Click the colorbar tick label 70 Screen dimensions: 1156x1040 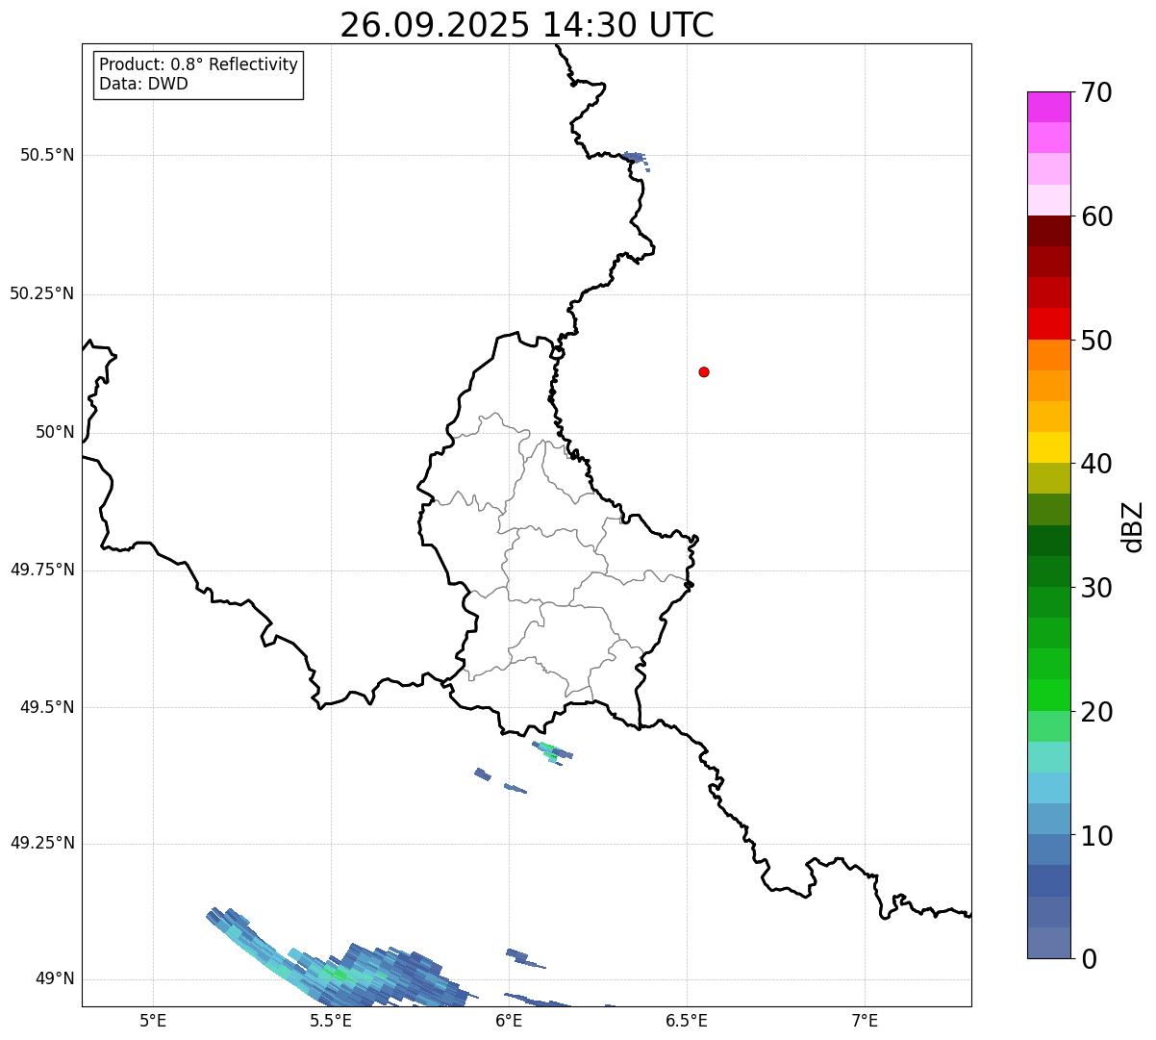tap(1097, 92)
